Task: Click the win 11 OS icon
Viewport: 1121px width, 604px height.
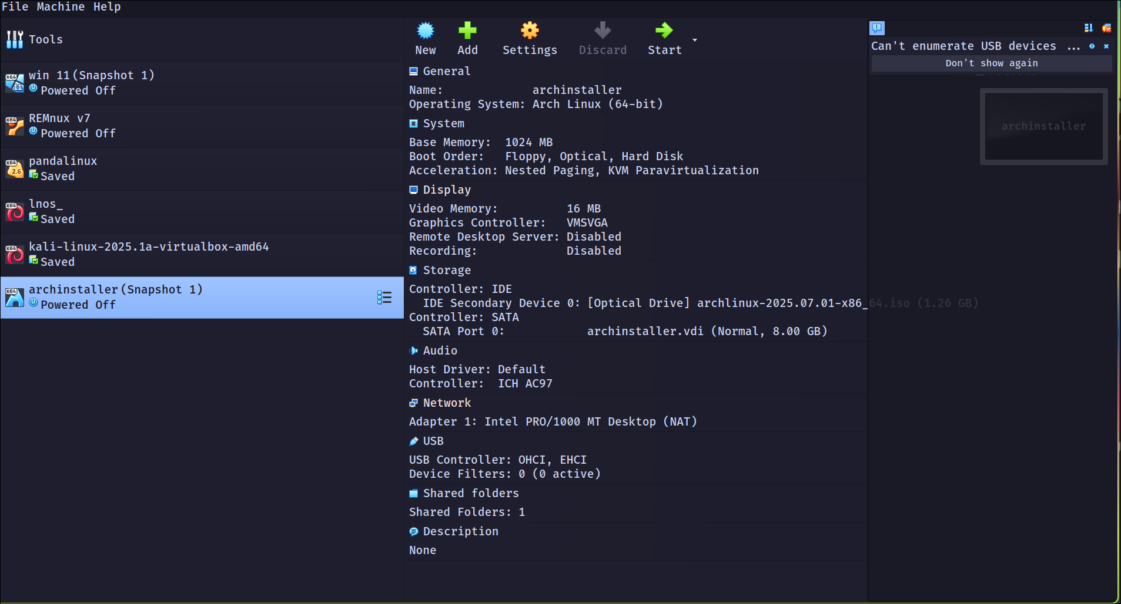Action: (x=15, y=83)
